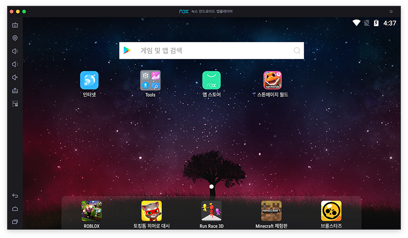Click the nox logo in title bar
408x238 pixels.
(184, 11)
